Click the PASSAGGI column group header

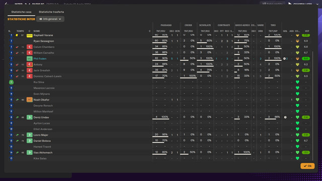coord(166,25)
